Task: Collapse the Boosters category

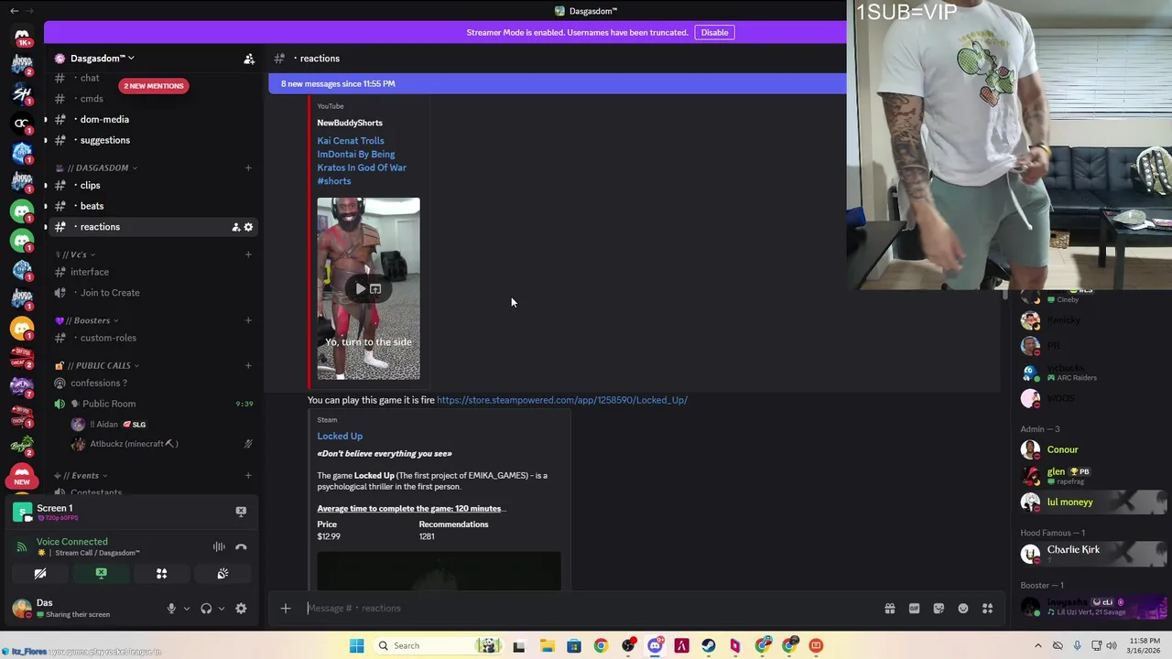Action: tap(88, 320)
